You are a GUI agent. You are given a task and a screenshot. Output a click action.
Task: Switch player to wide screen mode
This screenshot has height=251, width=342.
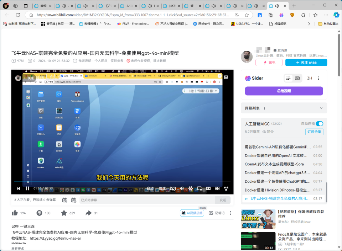208,188
